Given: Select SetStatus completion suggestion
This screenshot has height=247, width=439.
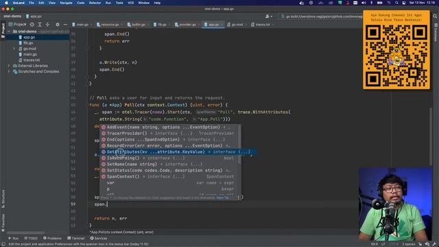Looking at the screenshot, I should (169, 170).
